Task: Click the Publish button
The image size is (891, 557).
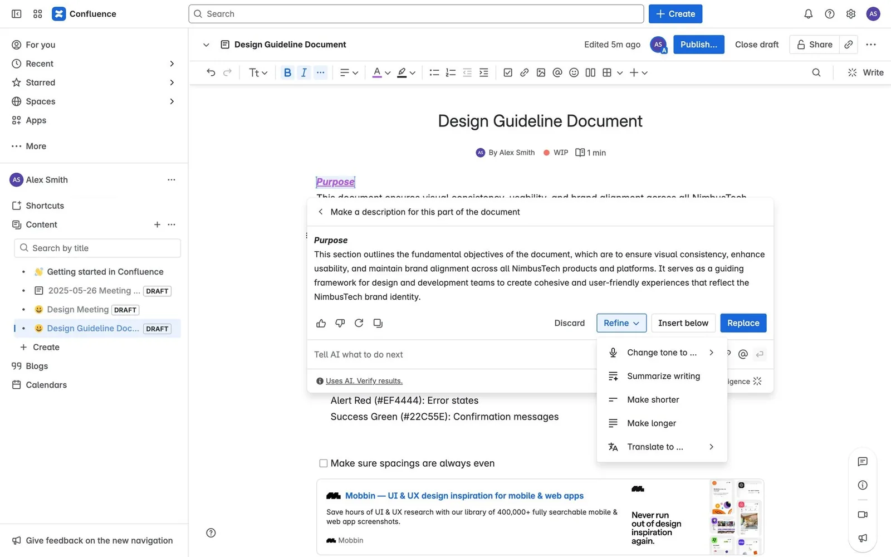Action: tap(698, 45)
